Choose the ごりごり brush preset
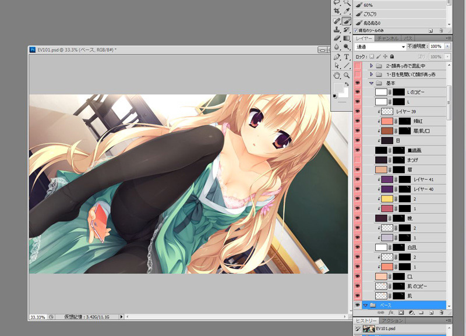The width and height of the screenshot is (466, 336). (400, 14)
